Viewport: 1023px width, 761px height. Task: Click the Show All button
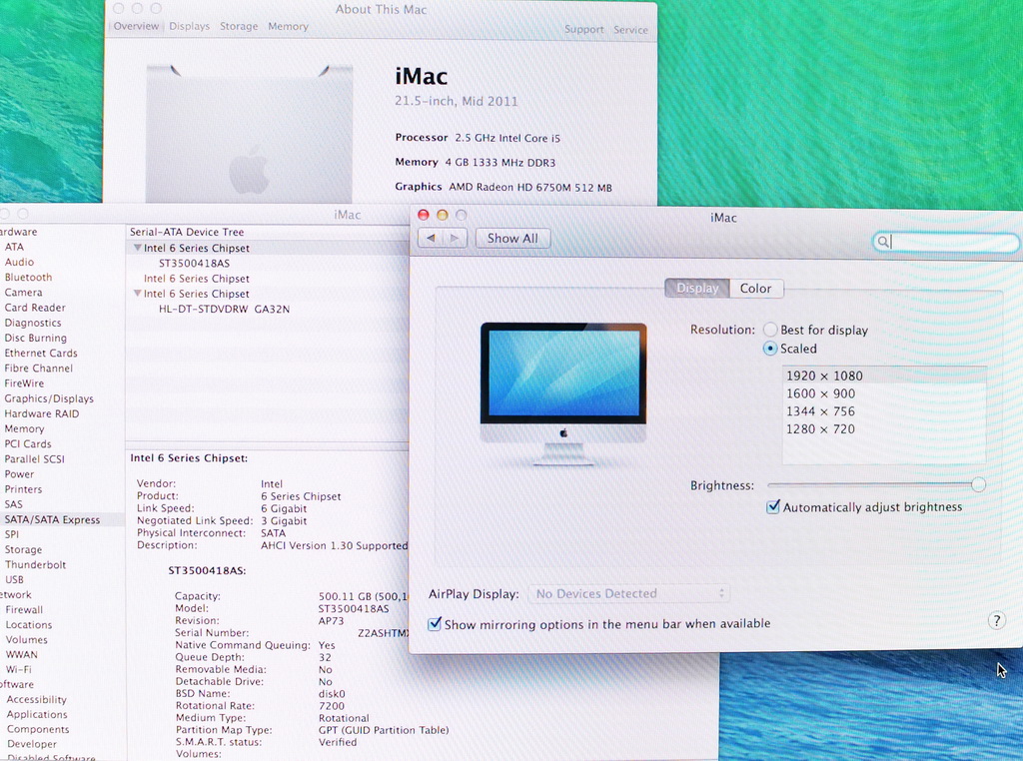coord(512,238)
